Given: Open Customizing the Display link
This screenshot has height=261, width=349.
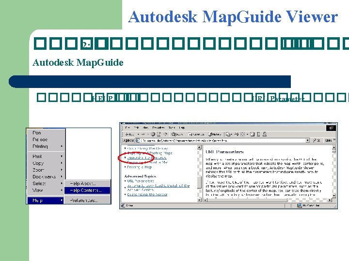Looking at the screenshot, I should pos(147,148).
